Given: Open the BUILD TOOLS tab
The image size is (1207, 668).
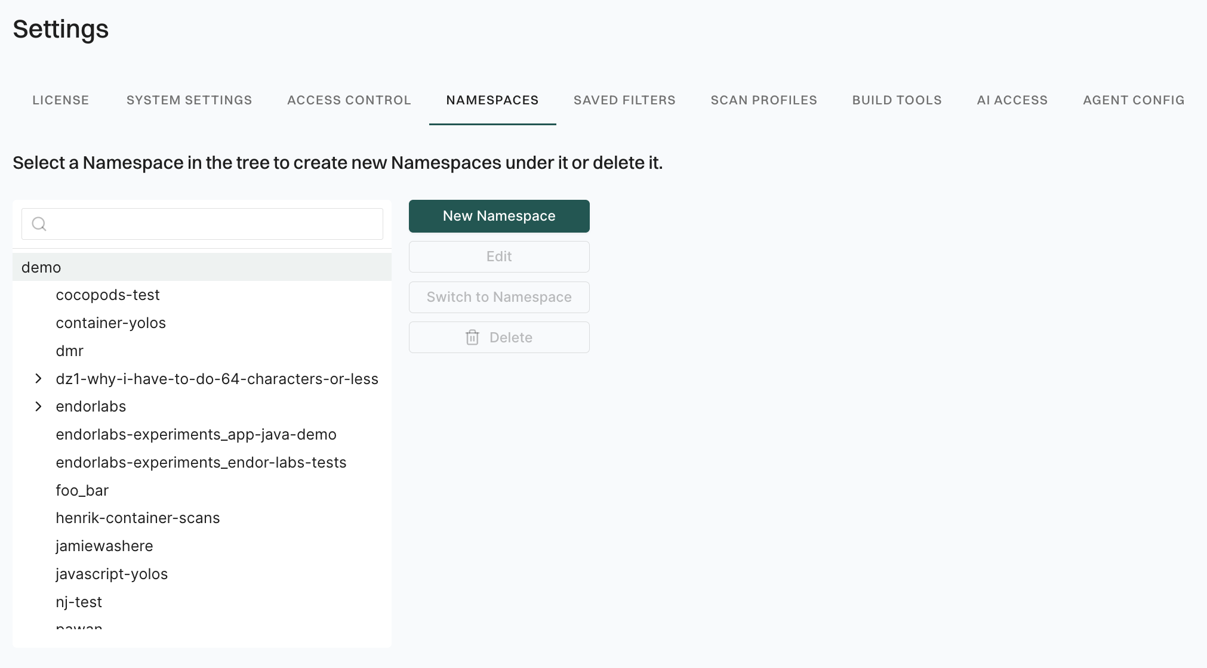Looking at the screenshot, I should click(896, 100).
